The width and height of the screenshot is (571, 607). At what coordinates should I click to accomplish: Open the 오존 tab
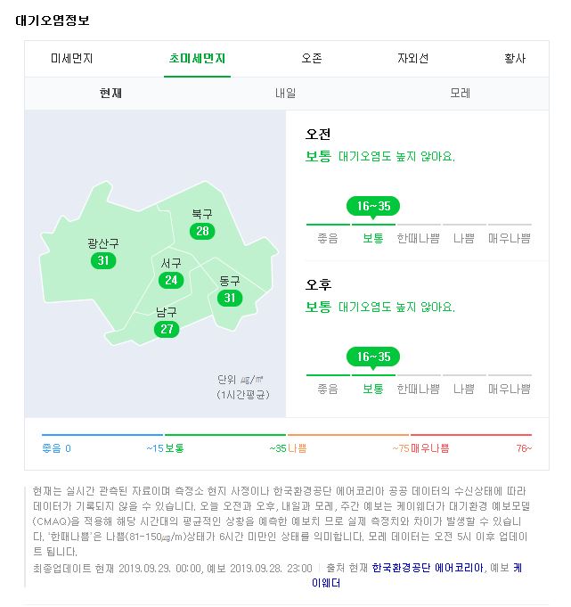(312, 59)
